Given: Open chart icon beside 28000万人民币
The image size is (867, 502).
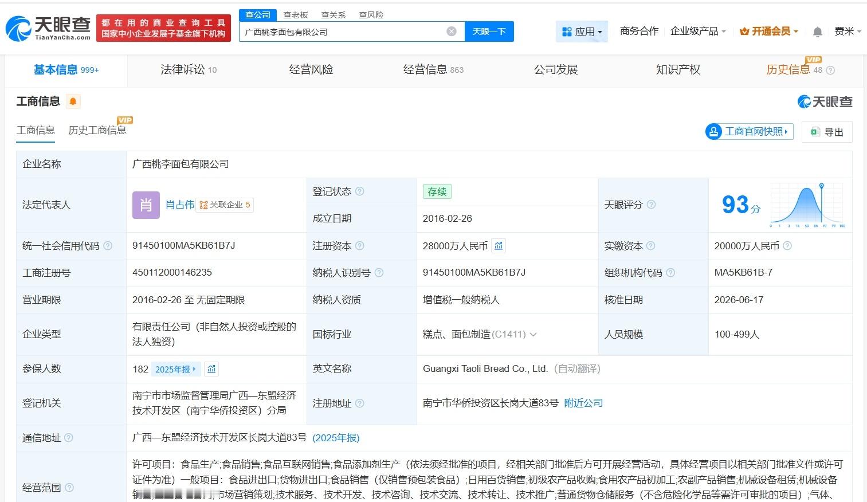Looking at the screenshot, I should [499, 246].
